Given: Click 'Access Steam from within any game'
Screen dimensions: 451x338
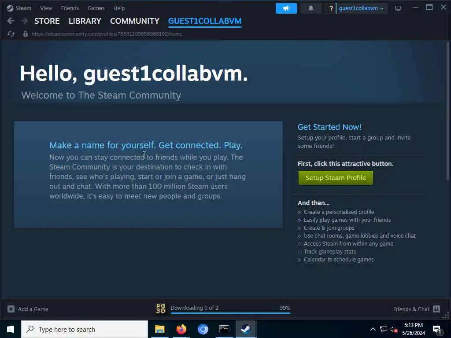Looking at the screenshot, I should click(349, 244).
